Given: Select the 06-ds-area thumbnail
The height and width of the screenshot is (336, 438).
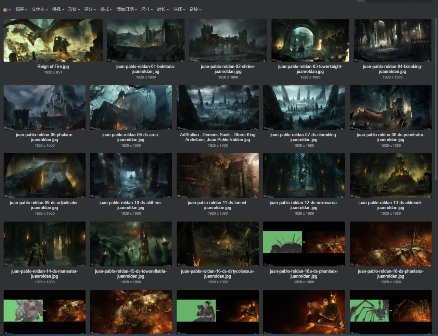Looking at the screenshot, I should click(x=131, y=107).
